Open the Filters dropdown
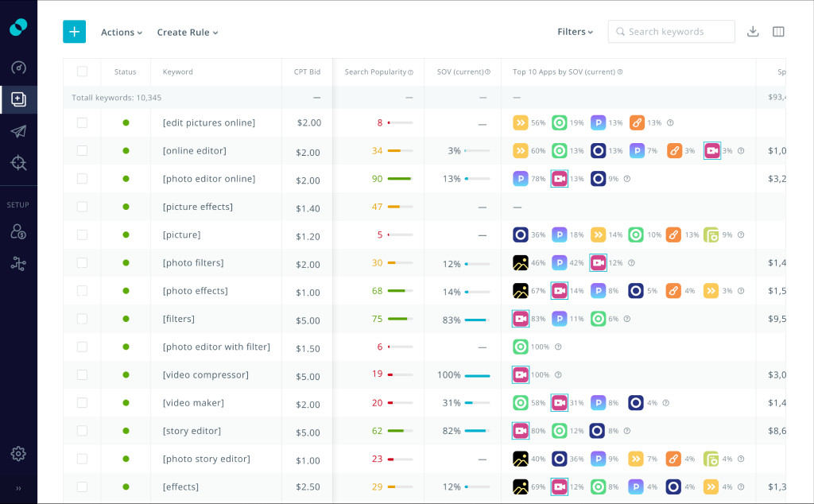This screenshot has height=504, width=814. (574, 32)
